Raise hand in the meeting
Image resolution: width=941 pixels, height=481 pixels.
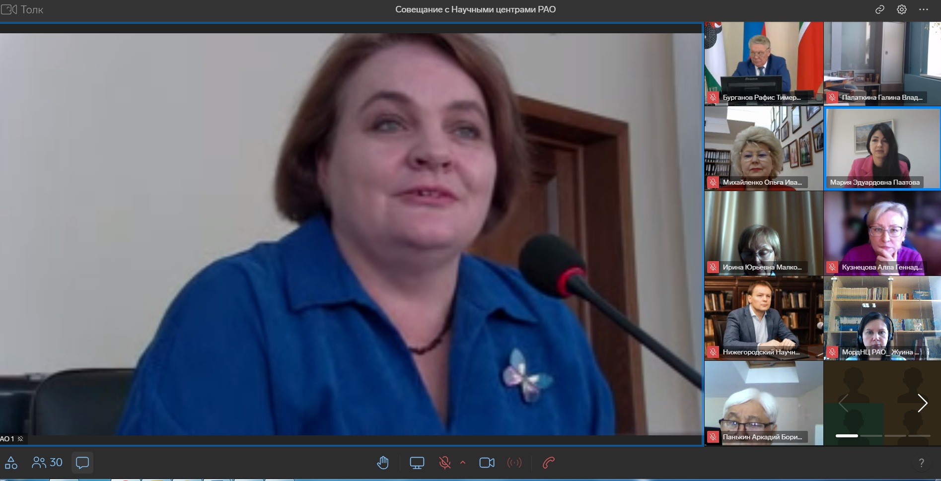point(382,463)
